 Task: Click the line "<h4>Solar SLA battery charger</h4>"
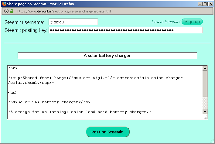point(49,102)
